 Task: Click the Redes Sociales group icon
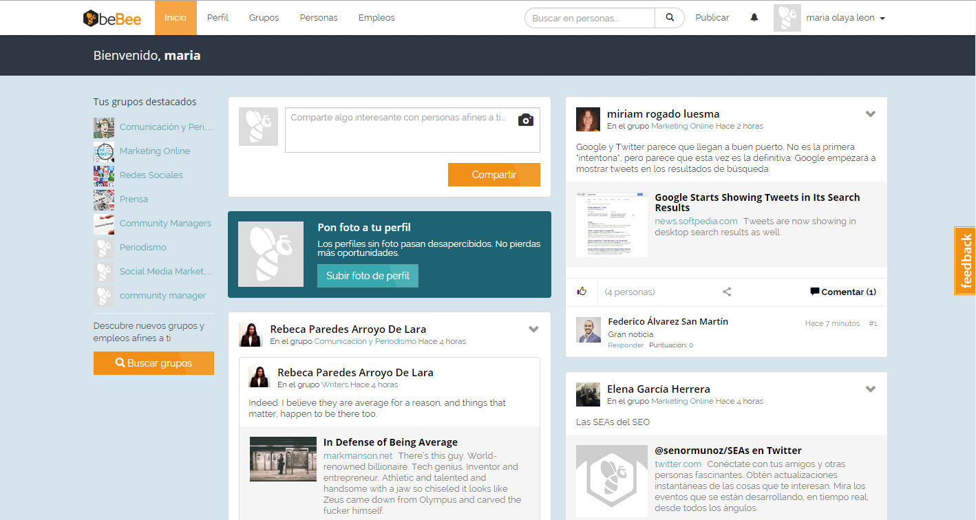[x=104, y=175]
